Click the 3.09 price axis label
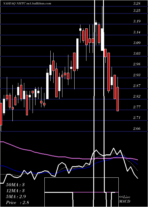 click(x=137, y=43)
